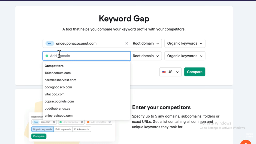Open Organic keywords dropdown in the Add domain row
The width and height of the screenshot is (256, 144).
[x=185, y=56]
